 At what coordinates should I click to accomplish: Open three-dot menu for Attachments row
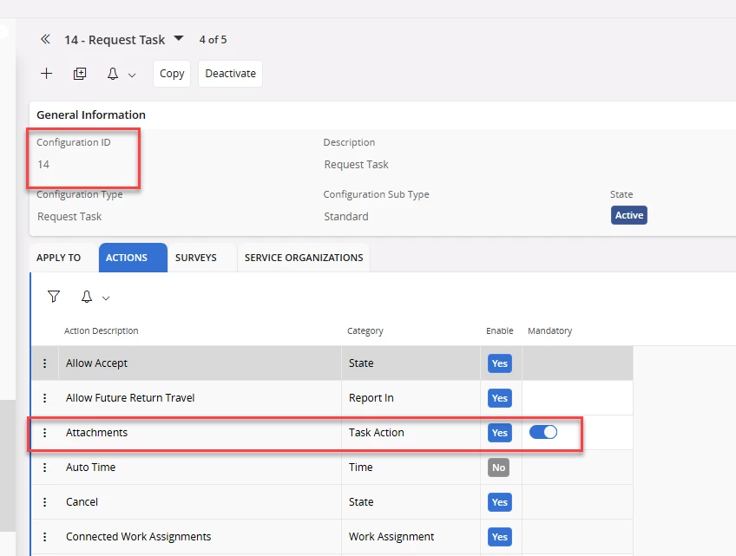(45, 433)
